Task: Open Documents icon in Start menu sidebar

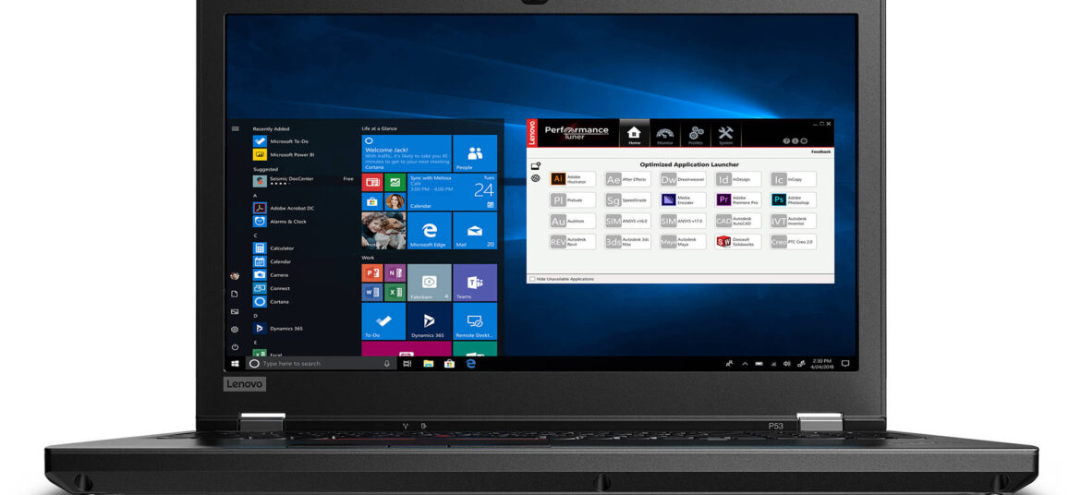Action: pos(235,294)
